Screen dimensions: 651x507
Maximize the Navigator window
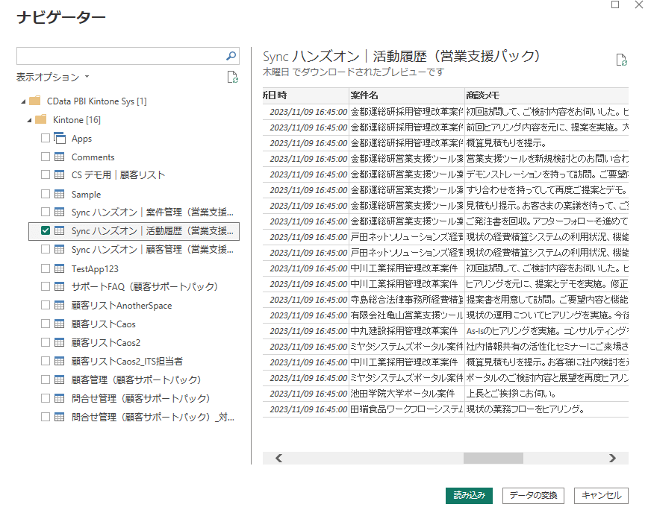point(615,4)
